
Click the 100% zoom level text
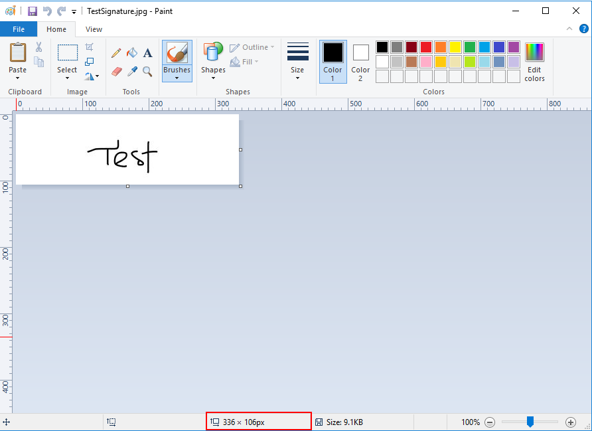tap(471, 422)
